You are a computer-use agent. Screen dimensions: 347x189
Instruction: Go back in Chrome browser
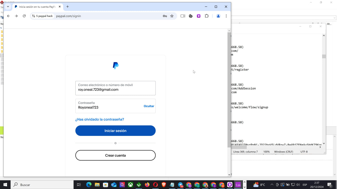click(x=8, y=16)
